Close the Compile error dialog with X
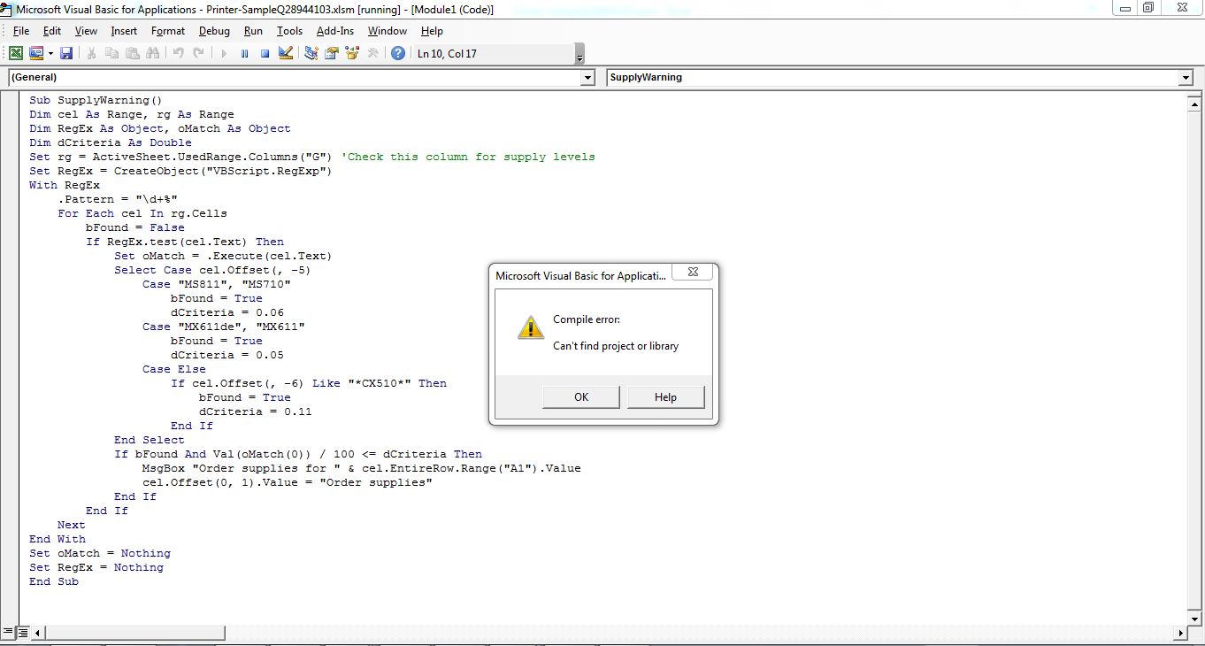 [694, 273]
